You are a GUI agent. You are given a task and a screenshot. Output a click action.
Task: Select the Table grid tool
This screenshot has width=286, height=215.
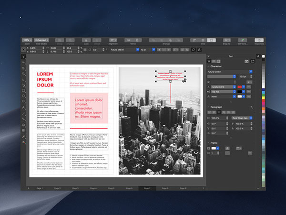click(x=23, y=130)
